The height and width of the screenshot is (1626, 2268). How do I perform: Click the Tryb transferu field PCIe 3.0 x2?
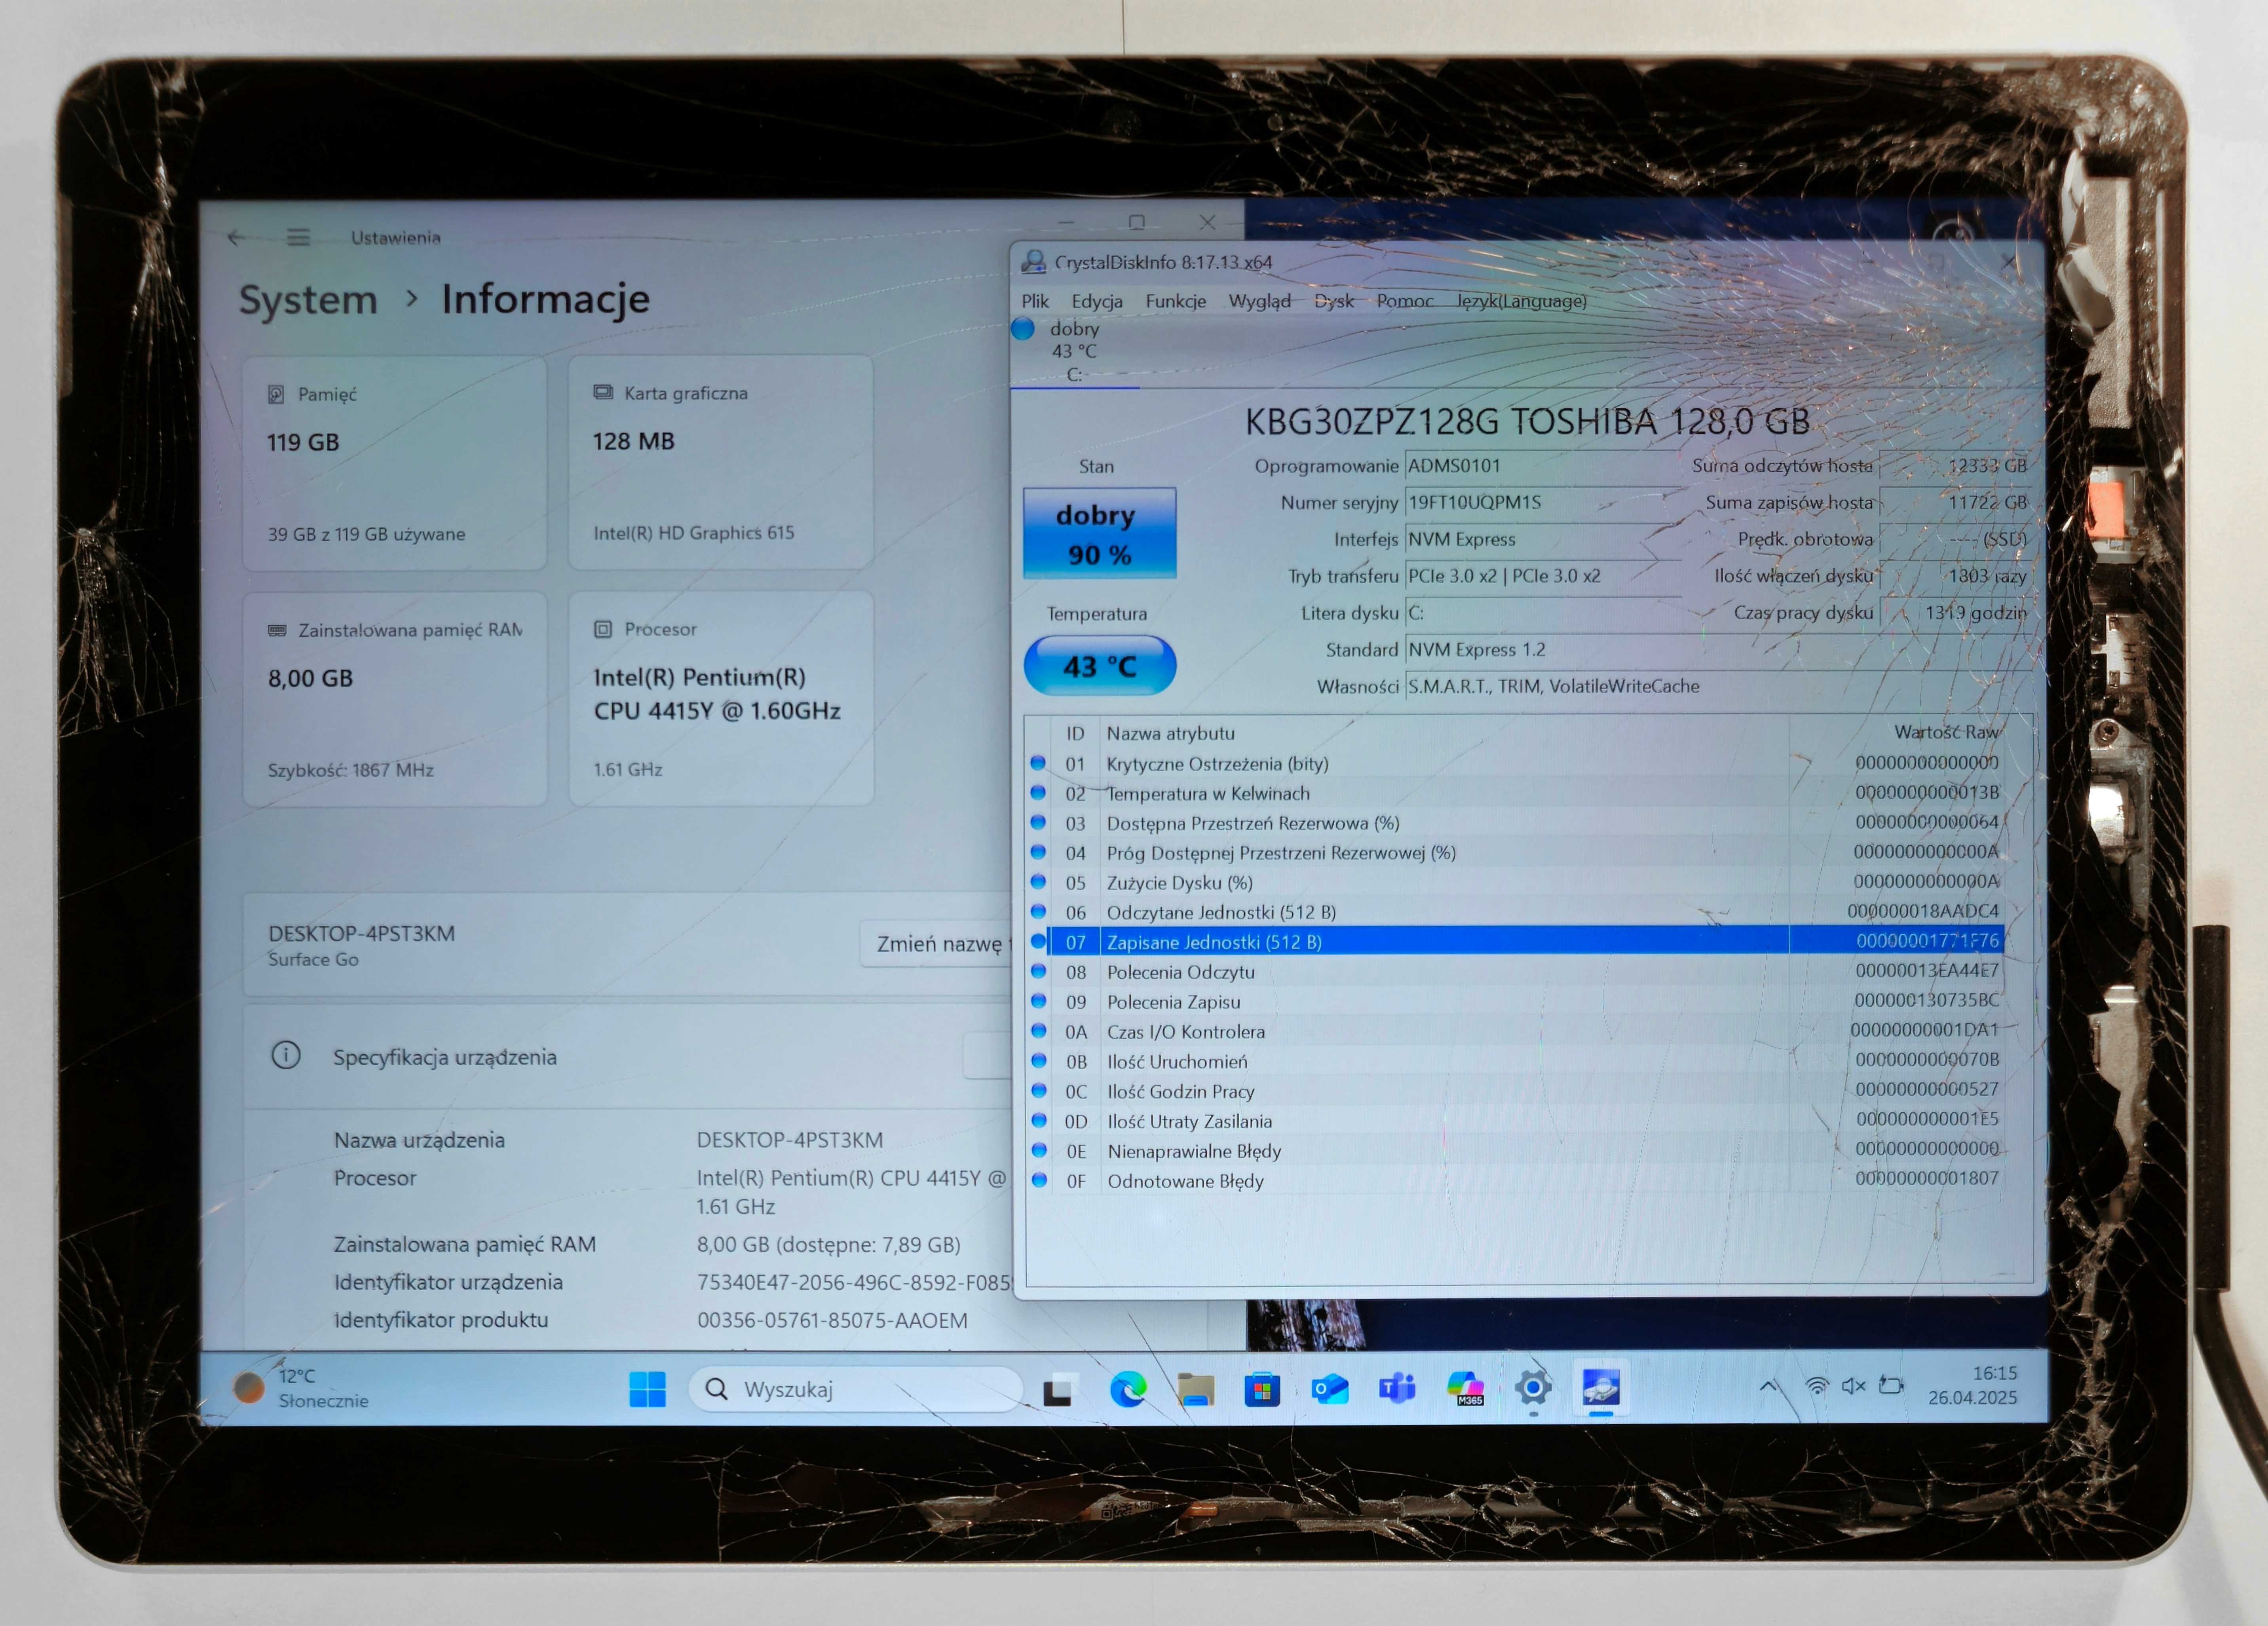tap(1542, 576)
